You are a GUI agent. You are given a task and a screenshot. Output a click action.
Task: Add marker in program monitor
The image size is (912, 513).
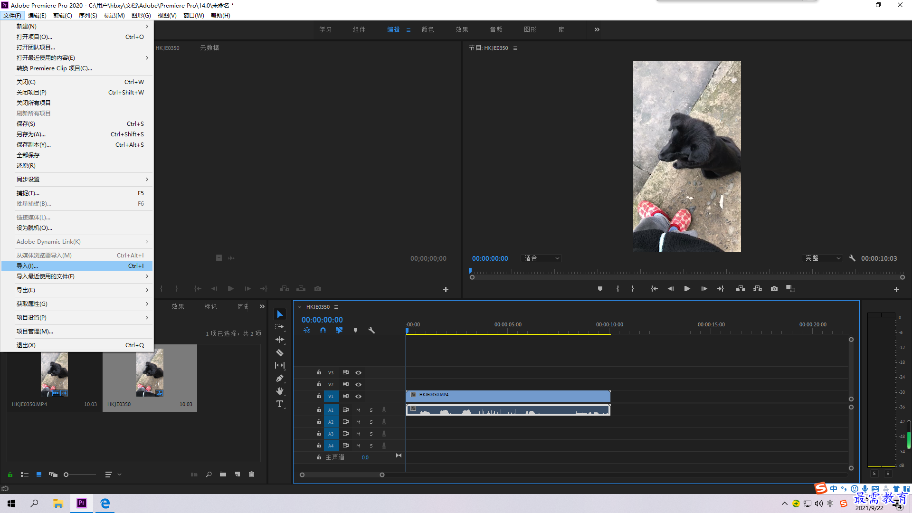tap(600, 289)
